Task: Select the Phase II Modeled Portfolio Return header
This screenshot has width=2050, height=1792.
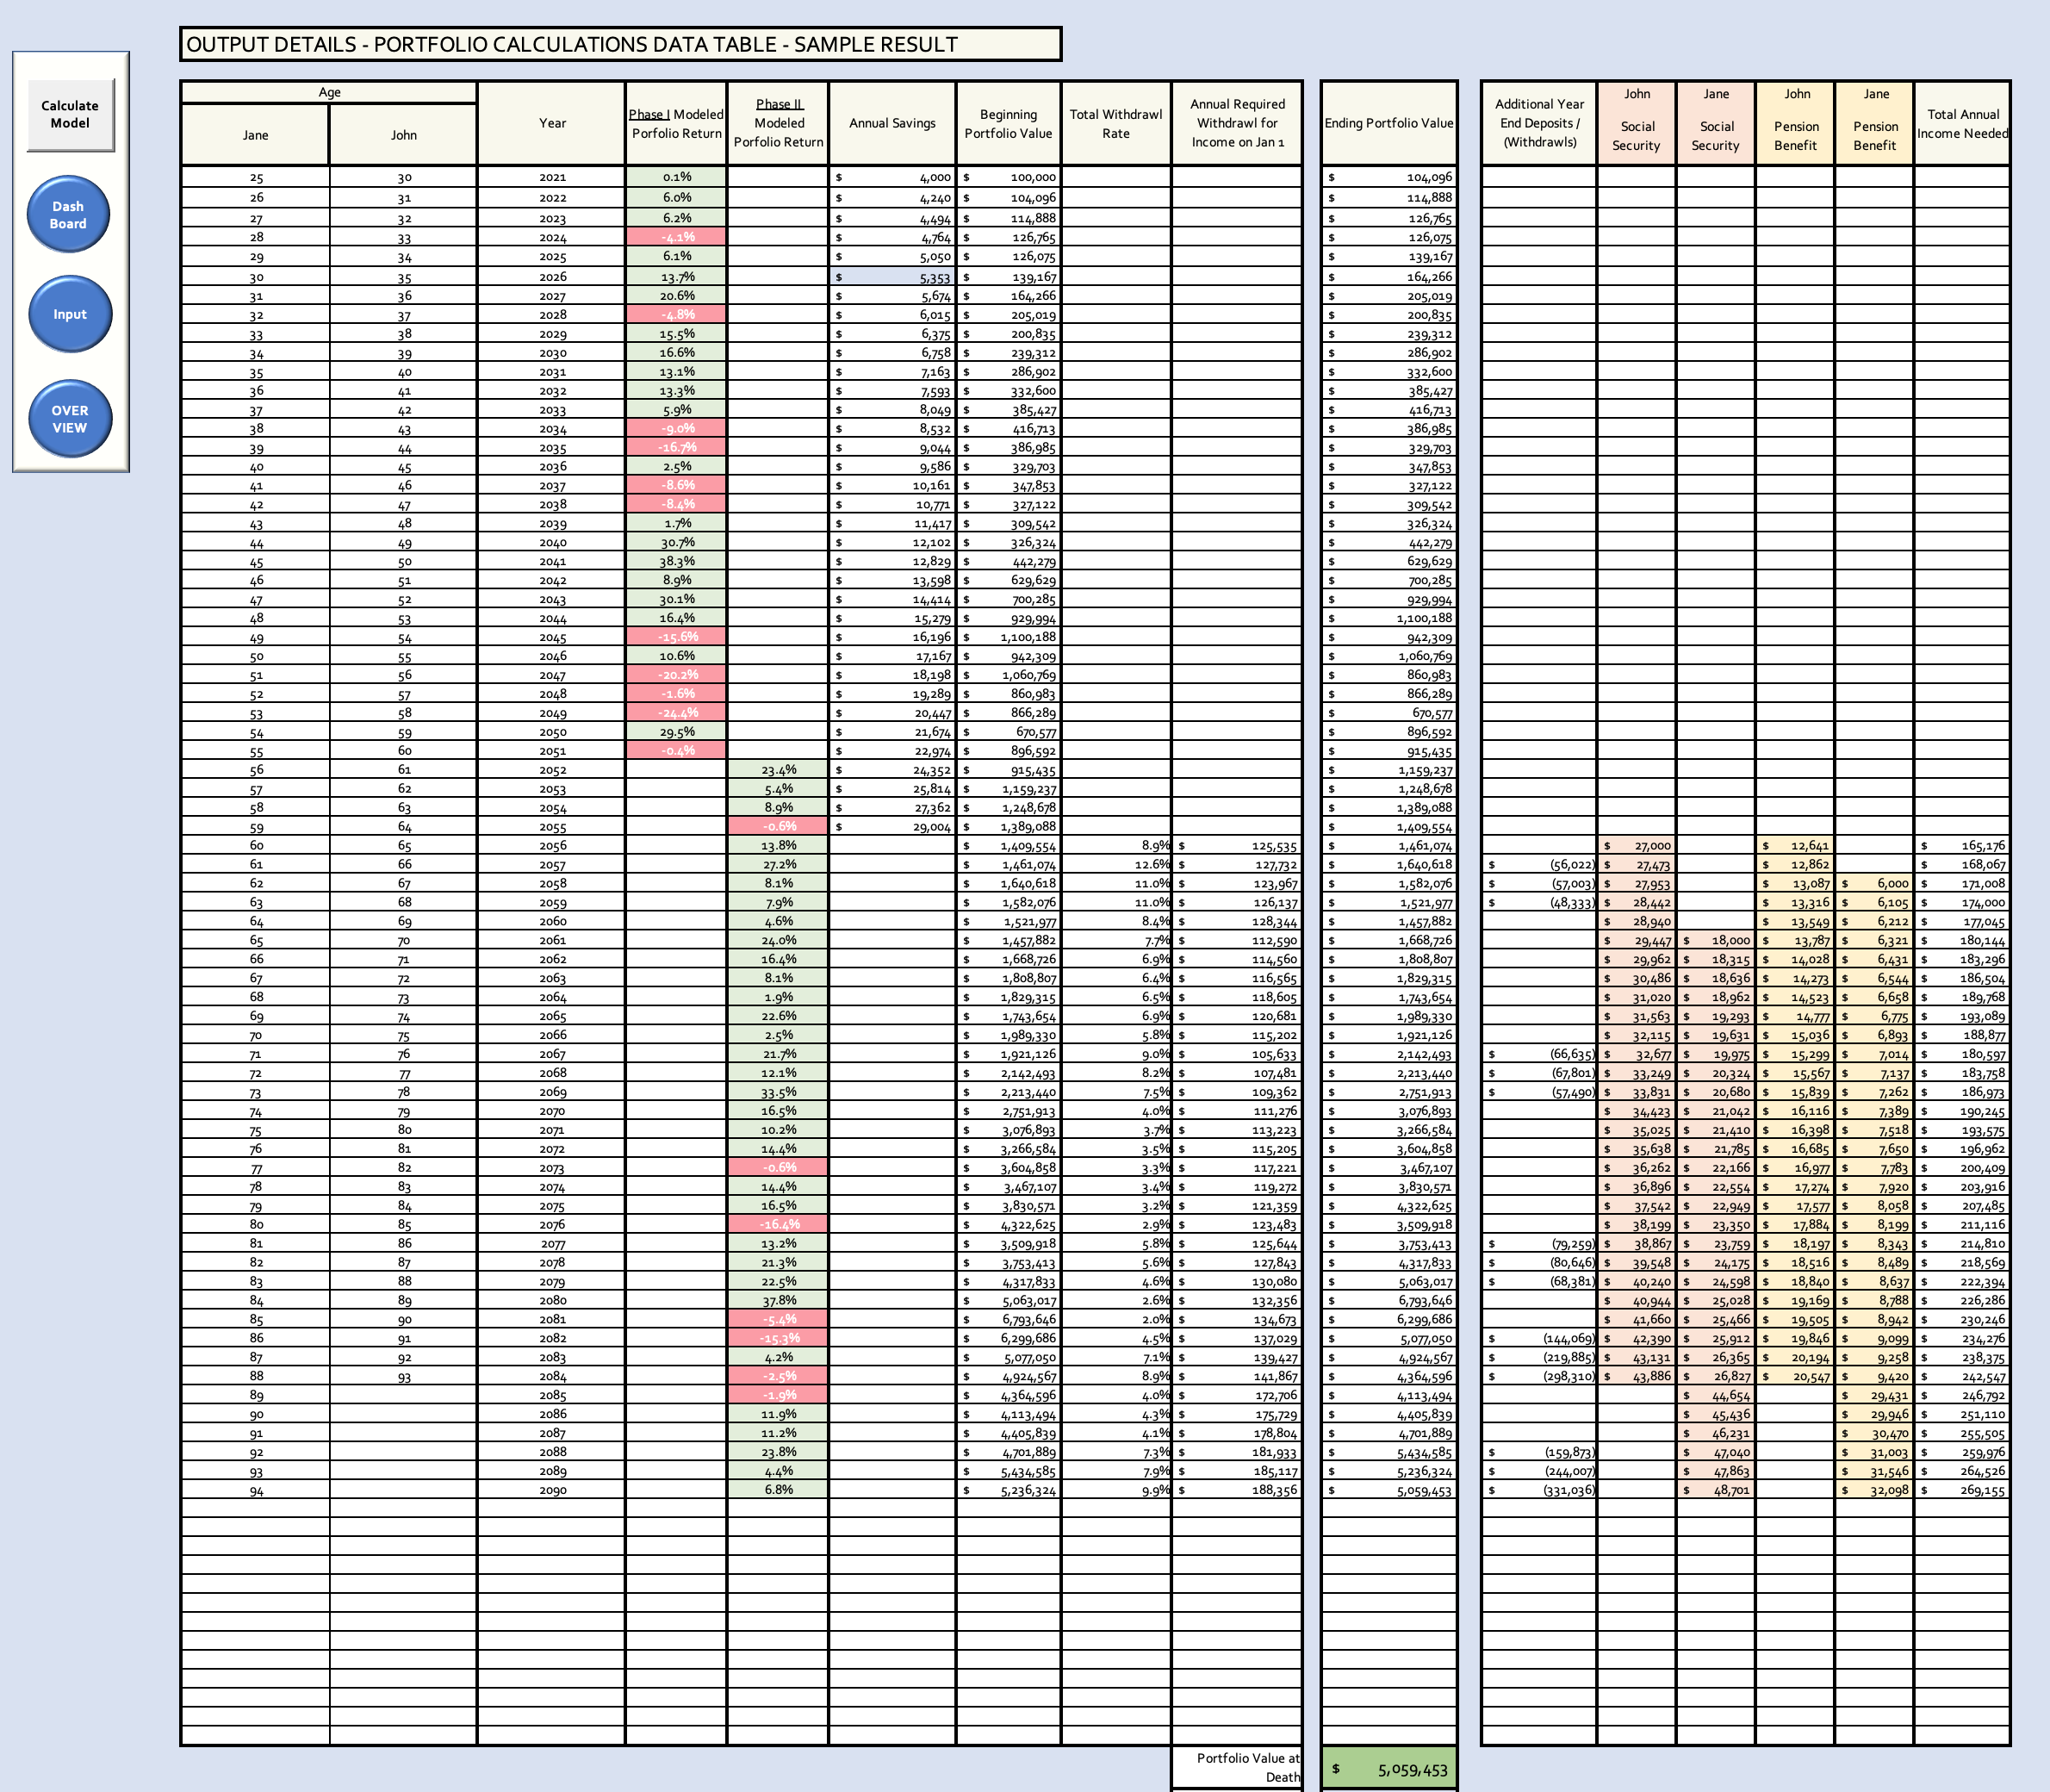Action: (x=779, y=123)
